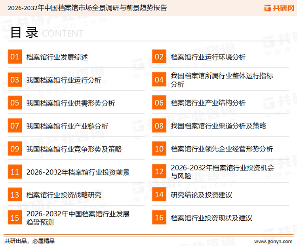The height and width of the screenshot is (246, 297).
Task: Click the orange 15 number box
Action: pos(15,218)
